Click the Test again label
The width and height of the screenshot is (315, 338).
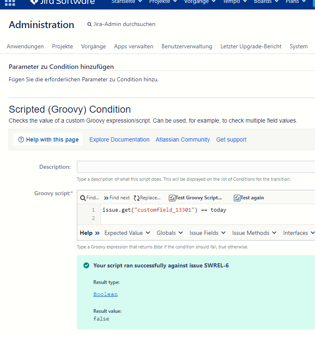pyautogui.click(x=252, y=198)
